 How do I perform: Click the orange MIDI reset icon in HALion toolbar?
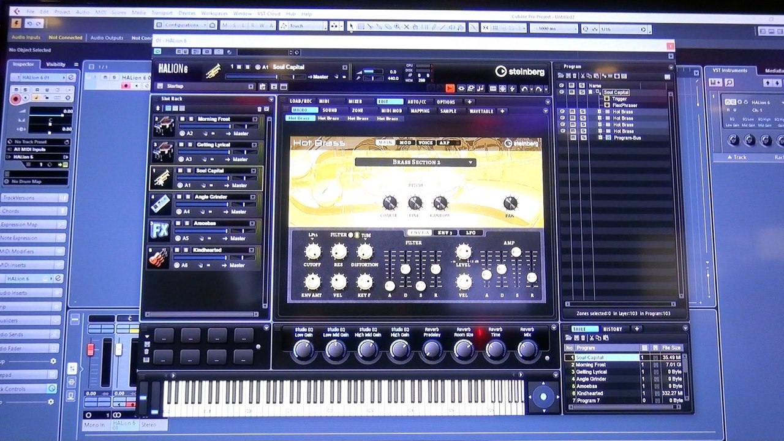tap(450, 89)
